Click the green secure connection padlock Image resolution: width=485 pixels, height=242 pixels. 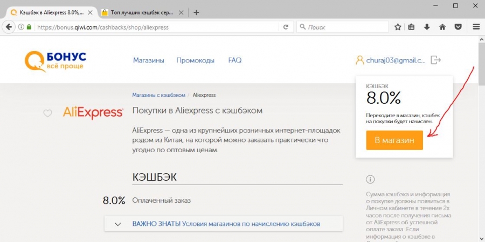coord(29,27)
